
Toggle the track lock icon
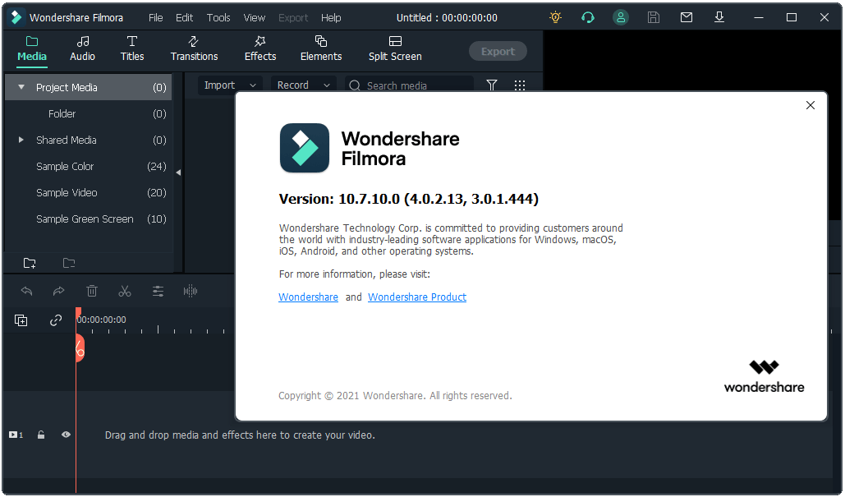point(41,435)
